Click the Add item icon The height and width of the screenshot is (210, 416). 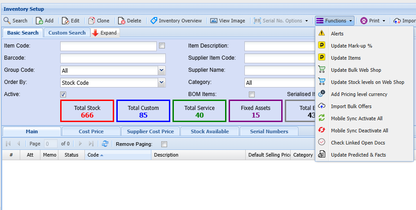[x=40, y=21]
